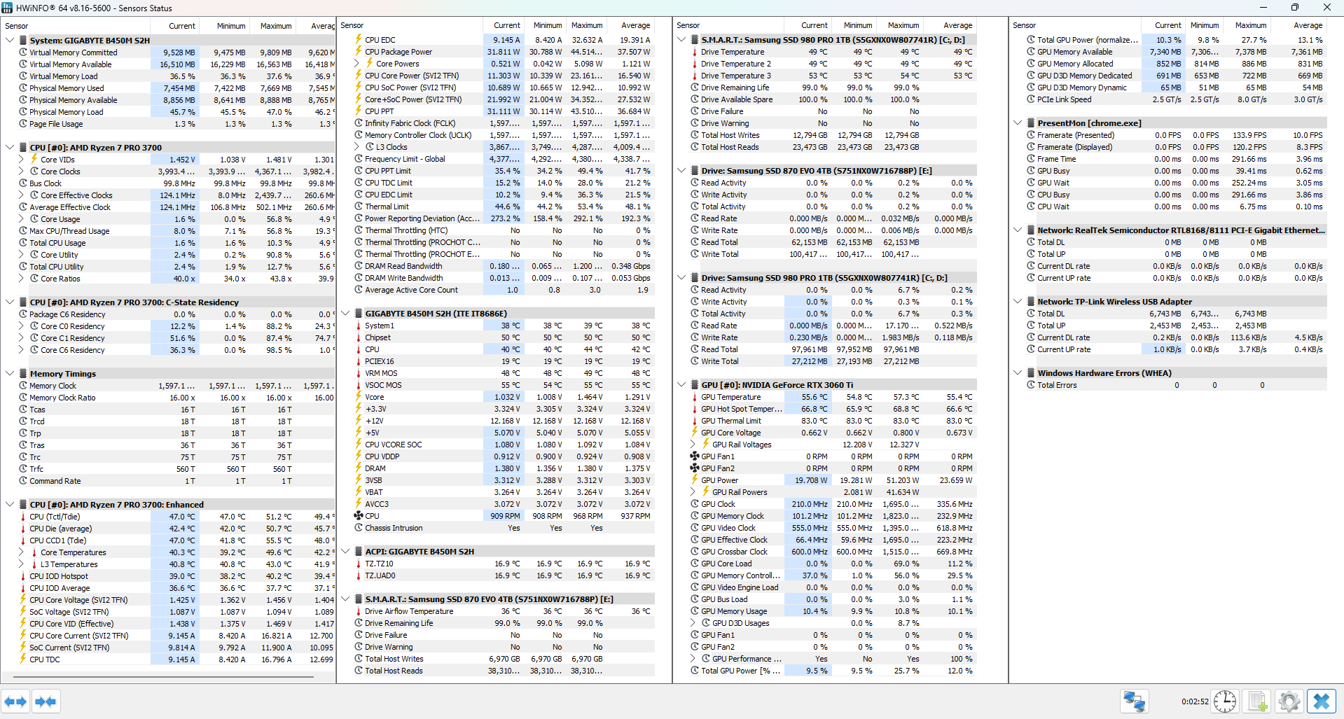Click fourth panel's Average column header
The image size is (1344, 719).
(x=1298, y=25)
